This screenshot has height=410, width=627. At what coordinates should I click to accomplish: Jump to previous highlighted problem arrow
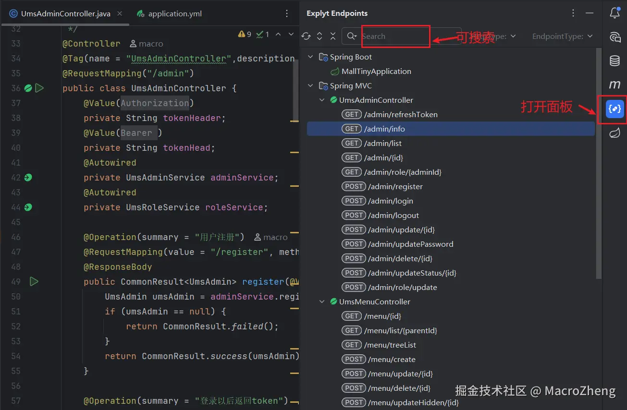(279, 34)
